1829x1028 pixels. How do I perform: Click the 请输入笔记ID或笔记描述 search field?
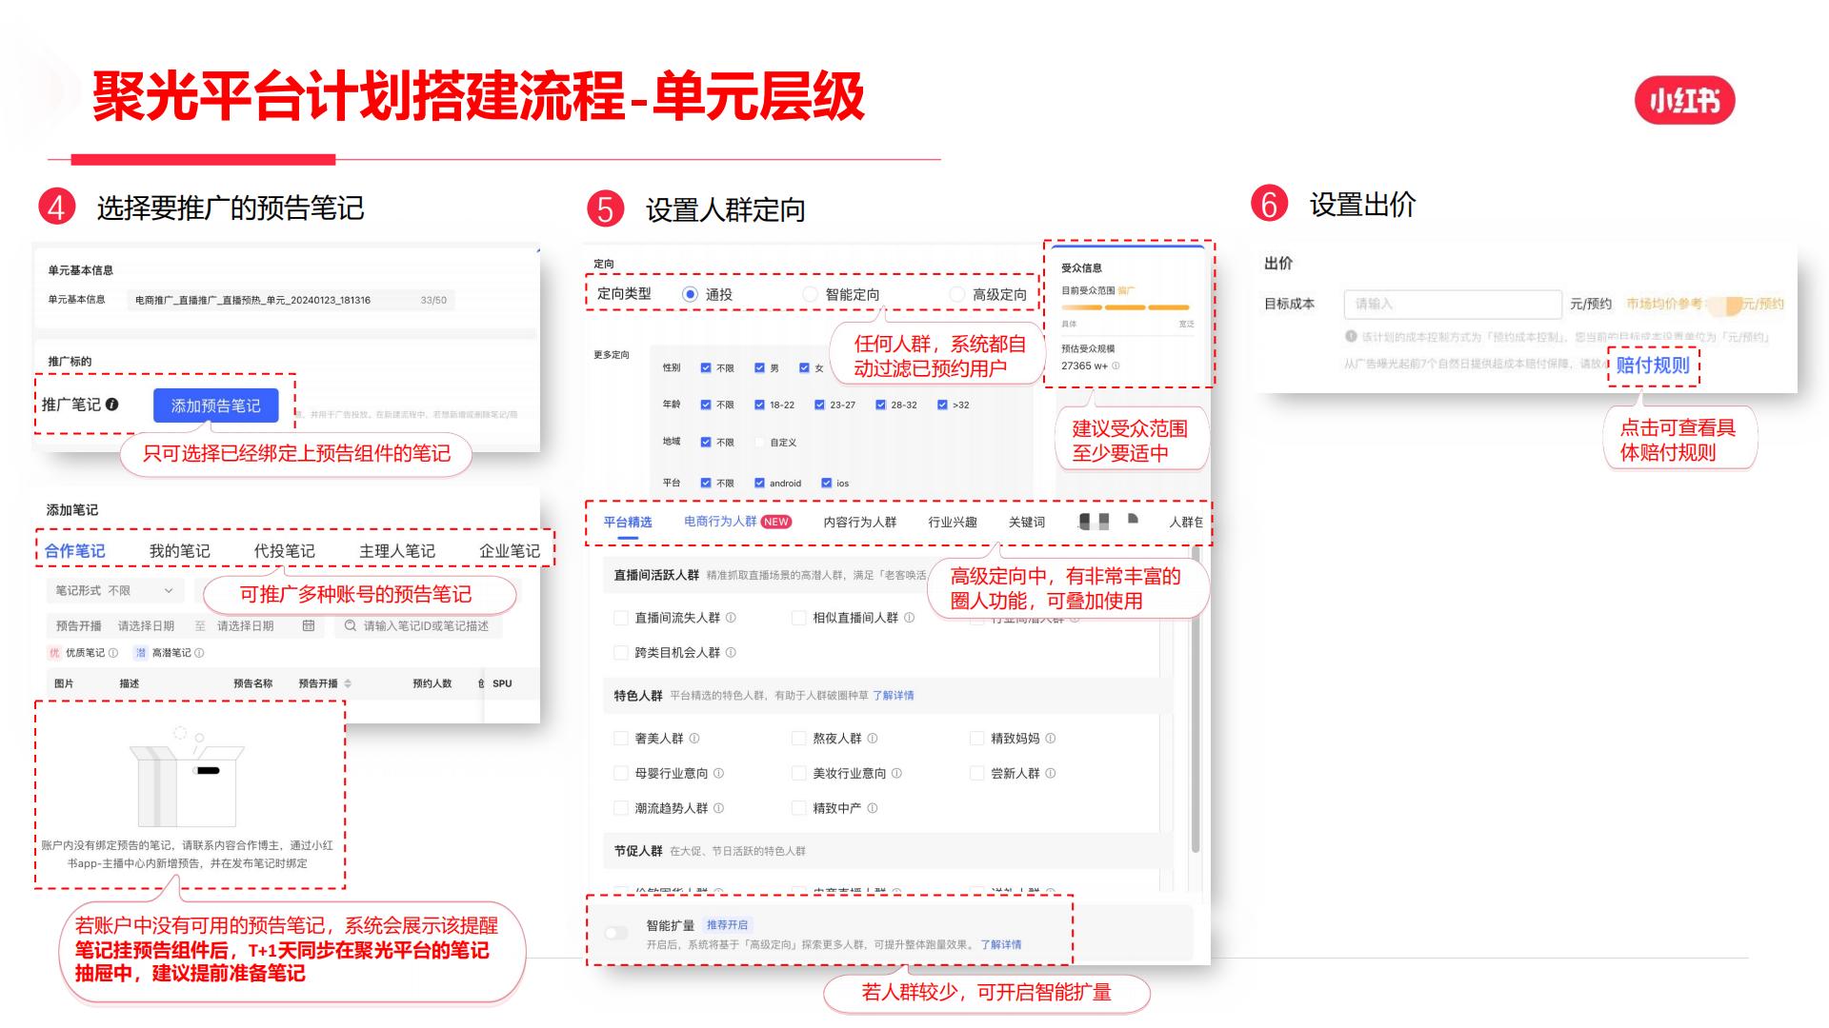[x=418, y=625]
